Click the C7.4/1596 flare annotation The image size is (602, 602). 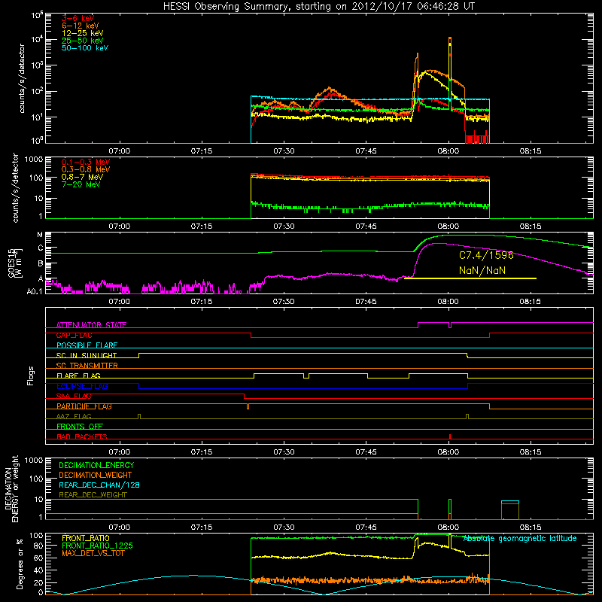coord(486,255)
